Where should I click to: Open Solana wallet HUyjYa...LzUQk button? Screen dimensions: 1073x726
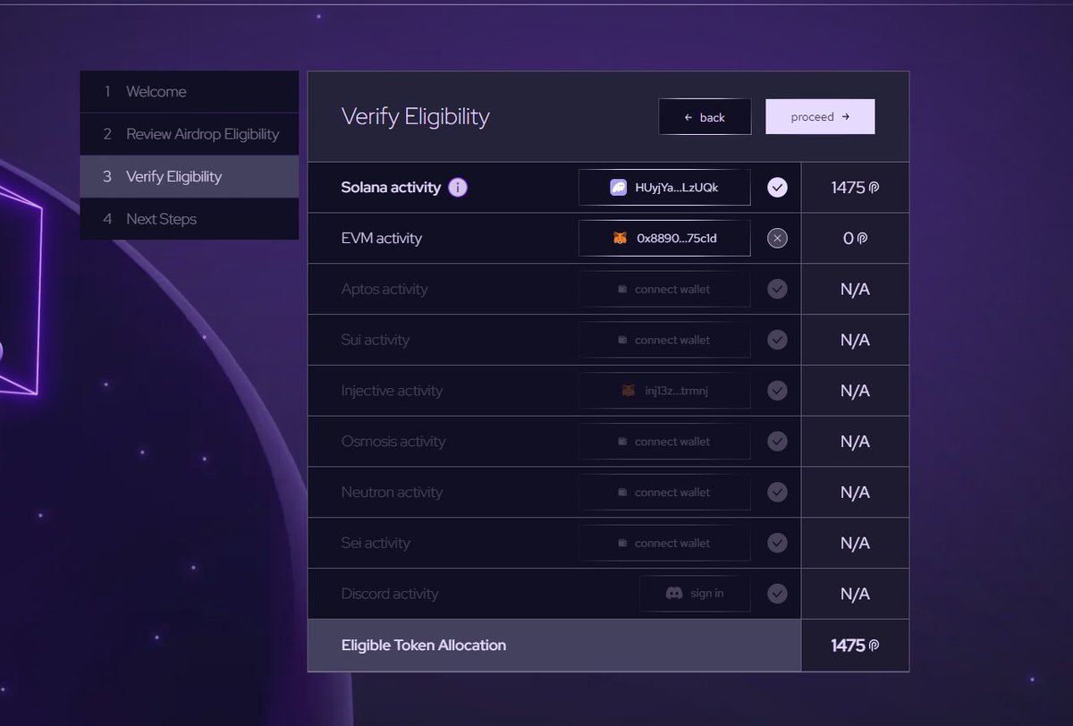[x=664, y=188]
